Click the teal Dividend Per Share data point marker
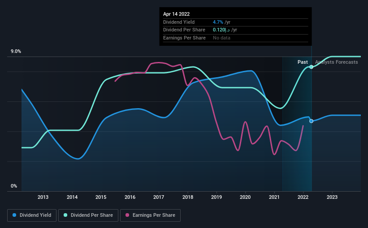This screenshot has height=228, width=368. point(311,67)
